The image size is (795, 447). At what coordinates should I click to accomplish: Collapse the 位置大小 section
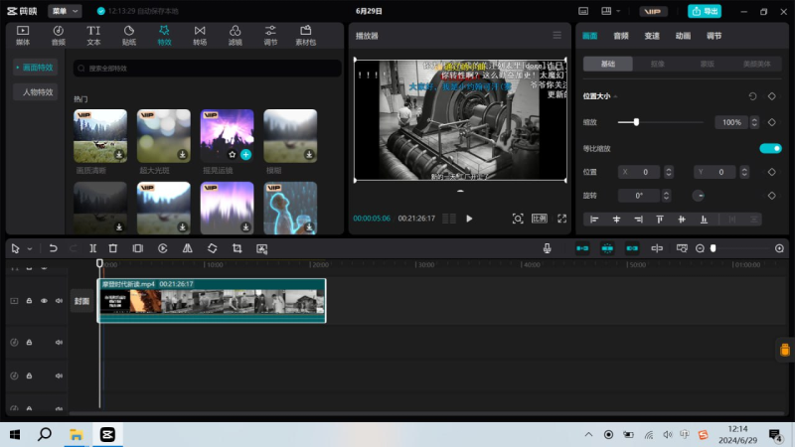615,96
